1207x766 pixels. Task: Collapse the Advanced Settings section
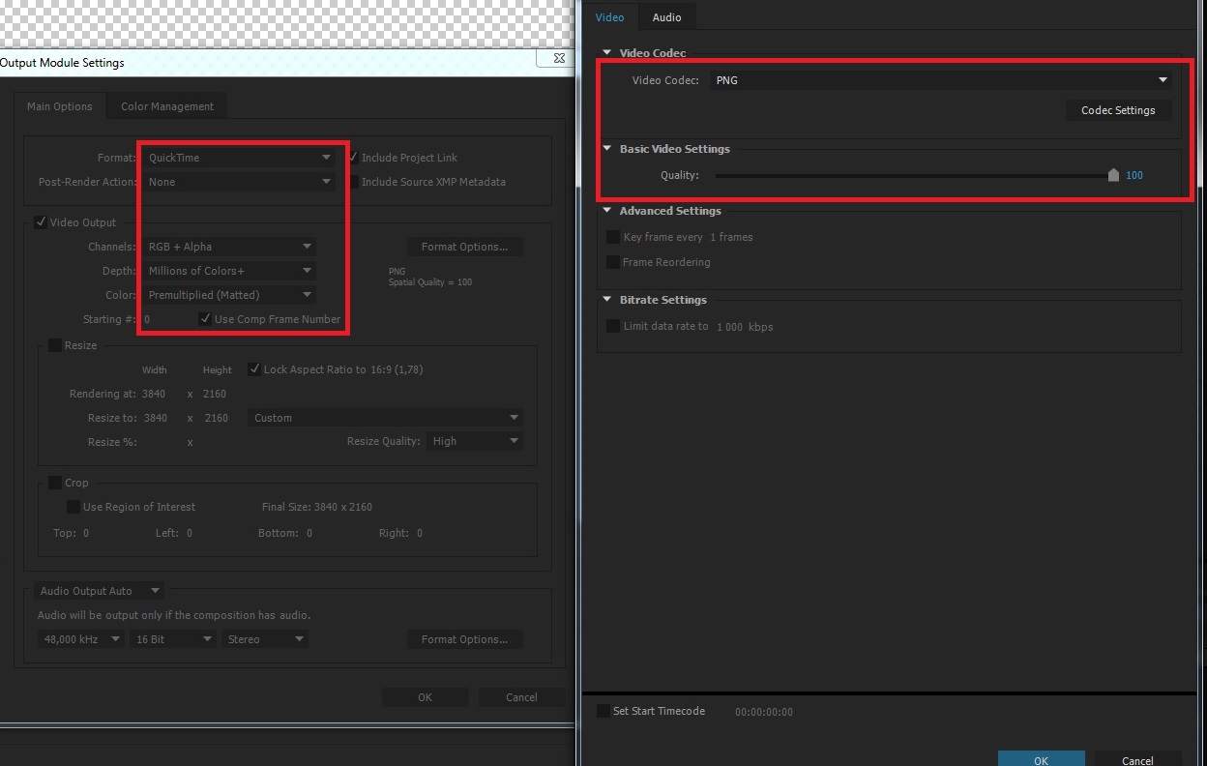607,211
